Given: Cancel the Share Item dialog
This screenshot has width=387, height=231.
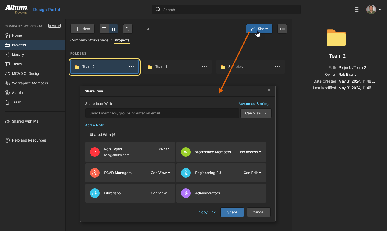Looking at the screenshot, I should tap(259, 212).
